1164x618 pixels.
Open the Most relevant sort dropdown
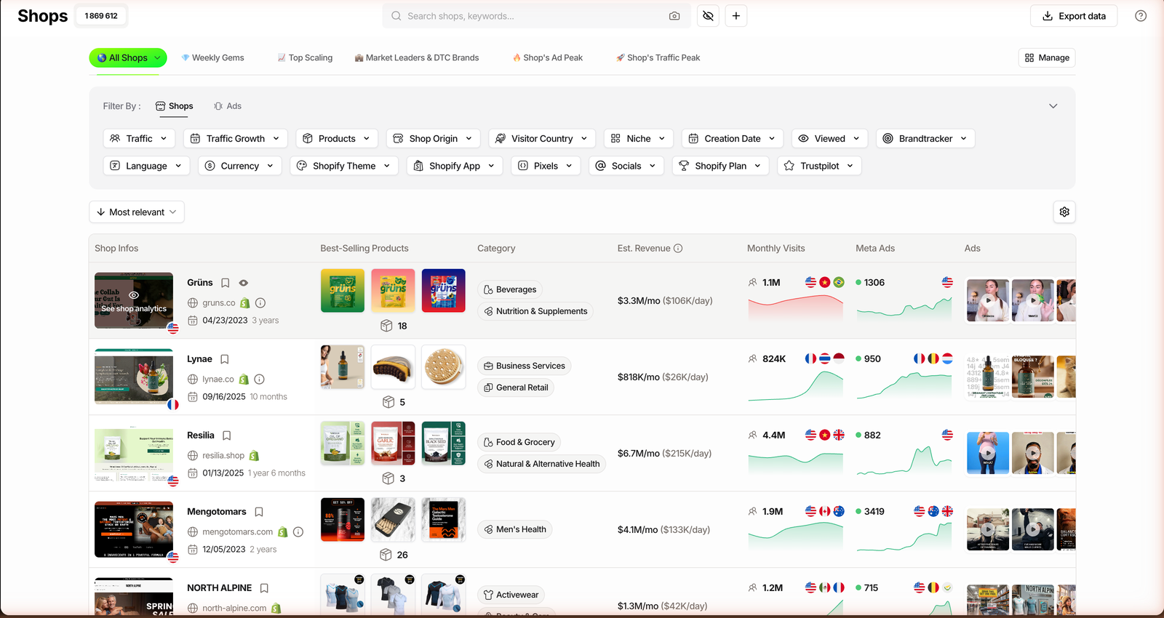click(137, 212)
